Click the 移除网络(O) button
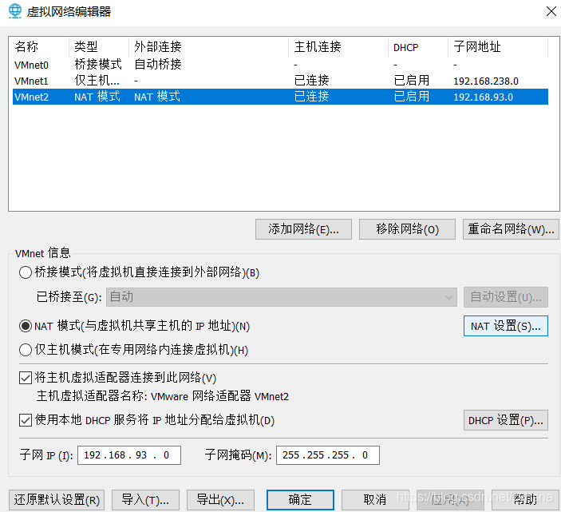 point(407,229)
